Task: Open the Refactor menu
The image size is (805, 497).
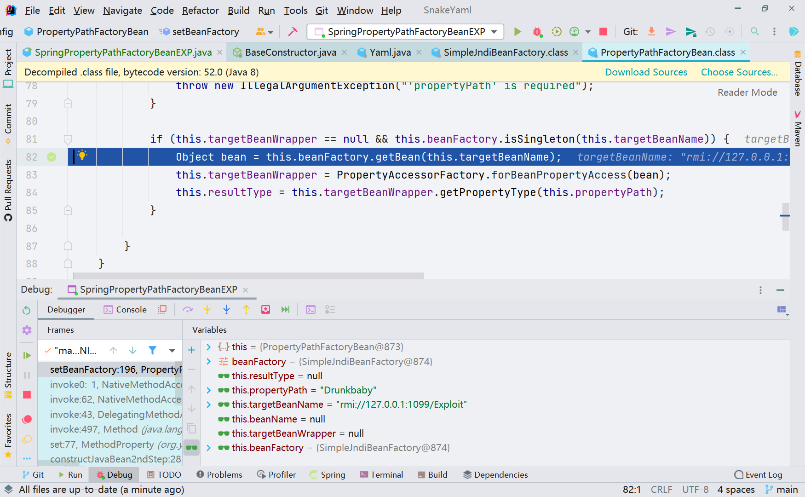Action: click(x=200, y=10)
